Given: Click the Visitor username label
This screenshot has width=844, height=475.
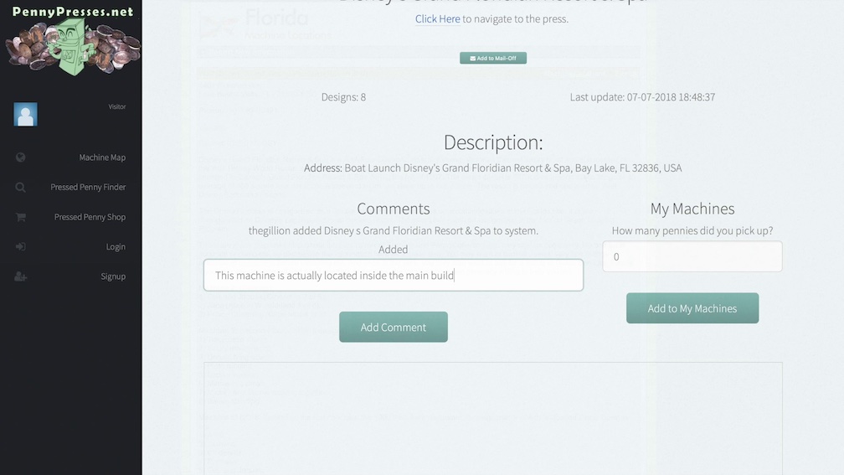Looking at the screenshot, I should (x=116, y=107).
